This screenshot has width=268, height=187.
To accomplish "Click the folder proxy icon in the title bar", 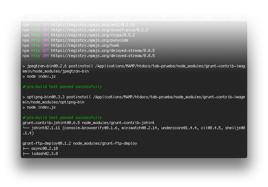I will point(48,17).
